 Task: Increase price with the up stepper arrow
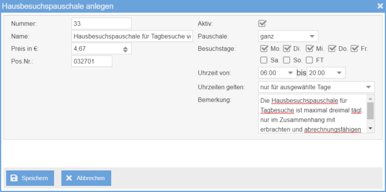(x=126, y=48)
